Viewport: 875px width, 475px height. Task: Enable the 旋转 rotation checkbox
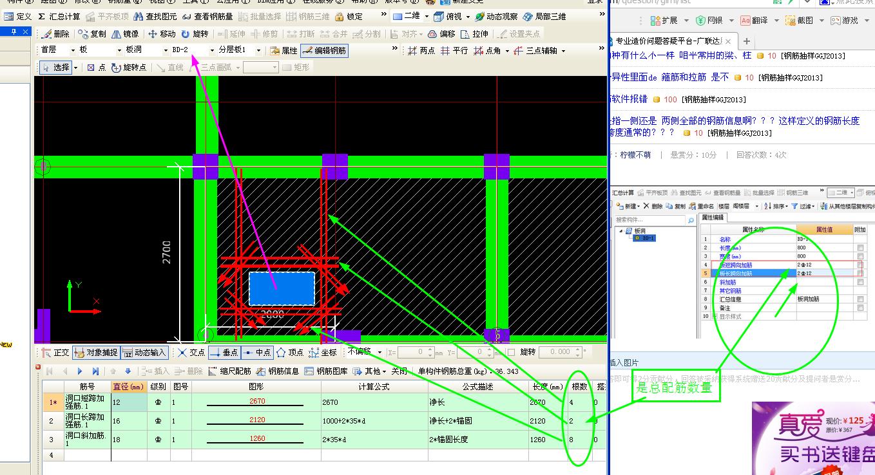pyautogui.click(x=511, y=352)
